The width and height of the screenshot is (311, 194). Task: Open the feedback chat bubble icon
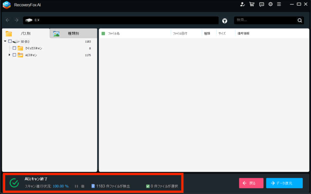(x=261, y=4)
